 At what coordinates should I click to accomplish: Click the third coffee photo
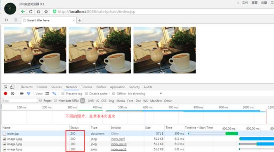coord(165,50)
